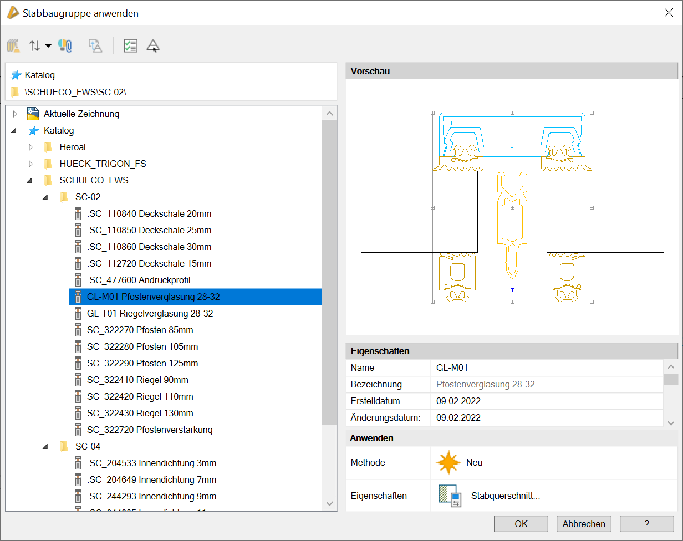Click the lightbulb with paperclip icon

[65, 46]
